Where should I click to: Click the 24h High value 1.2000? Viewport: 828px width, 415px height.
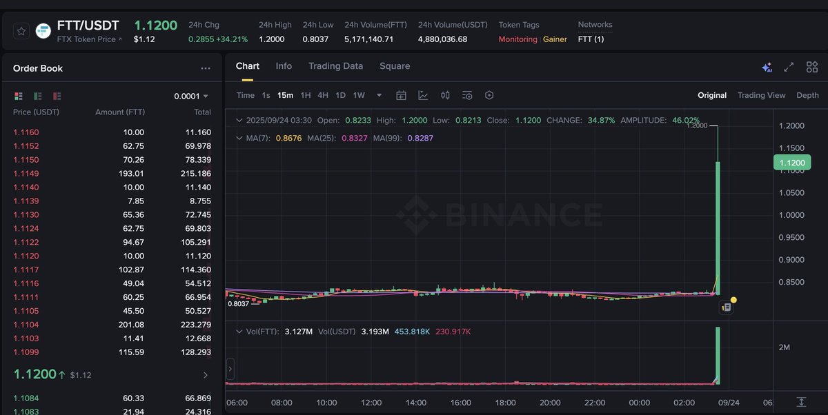click(x=272, y=39)
